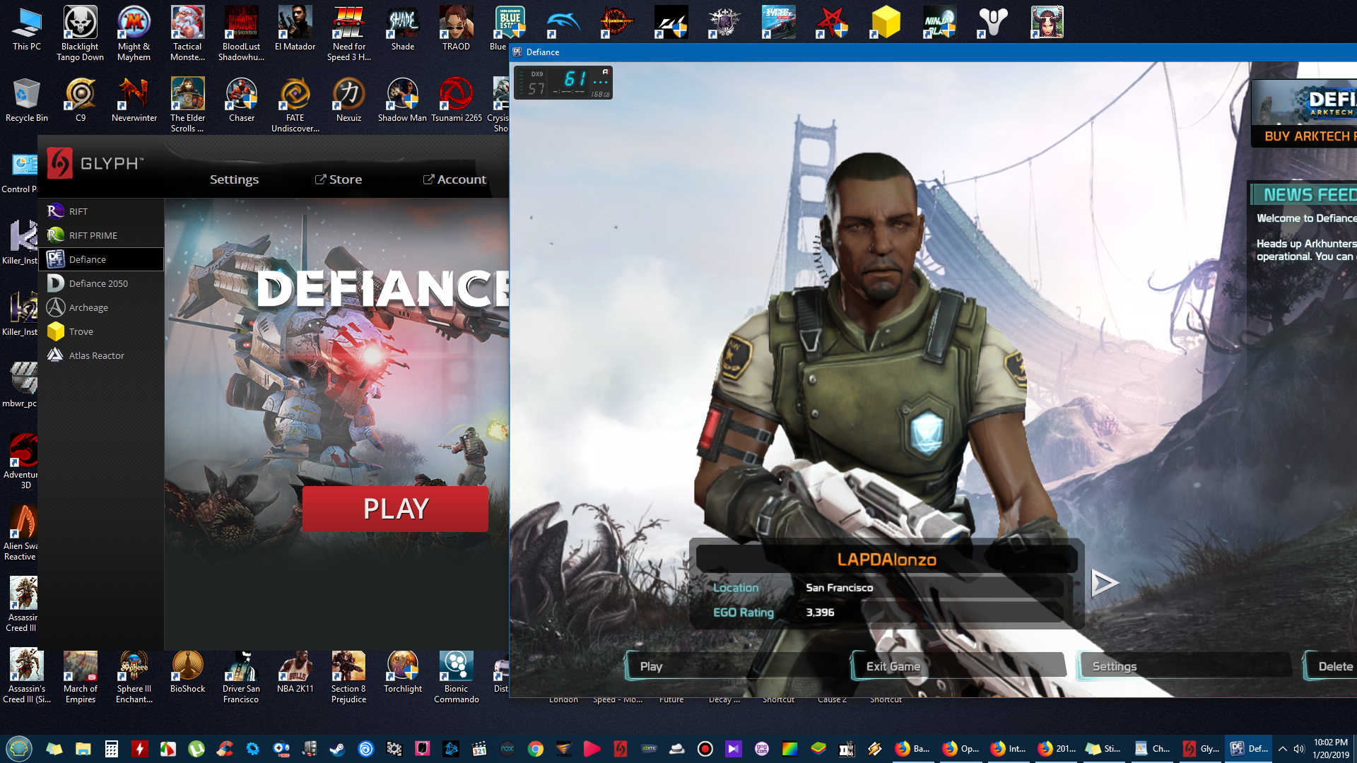
Task: Open the Start menu button
Action: pos(19,749)
